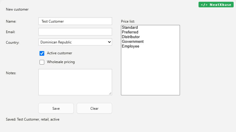Click the 'Active customer' label text
This screenshot has width=236, height=132.
click(x=60, y=53)
